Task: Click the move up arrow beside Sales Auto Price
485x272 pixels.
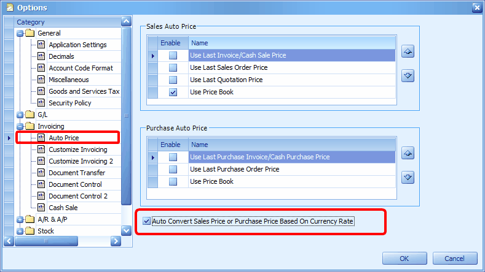Action: 407,52
